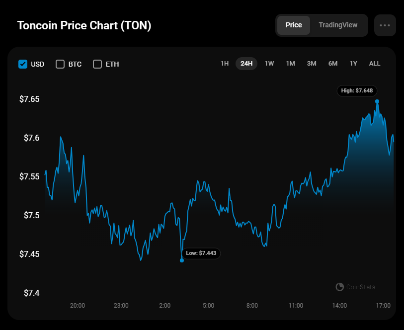
Task: Enable the ETH currency checkbox
Action: [97, 64]
